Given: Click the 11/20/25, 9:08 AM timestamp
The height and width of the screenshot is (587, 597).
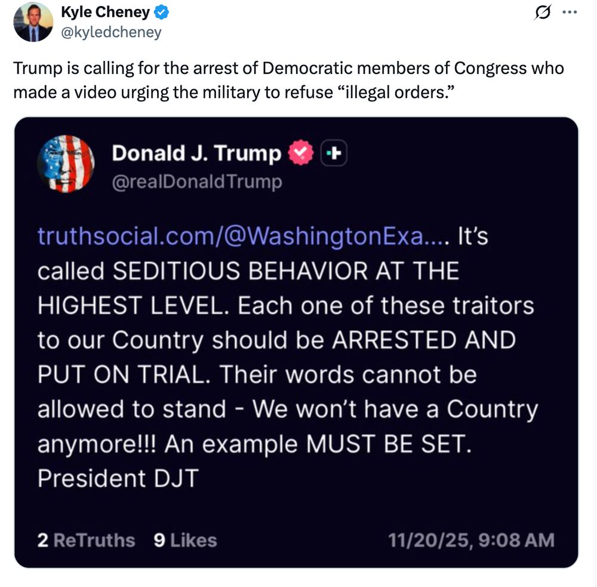Looking at the screenshot, I should click(472, 540).
